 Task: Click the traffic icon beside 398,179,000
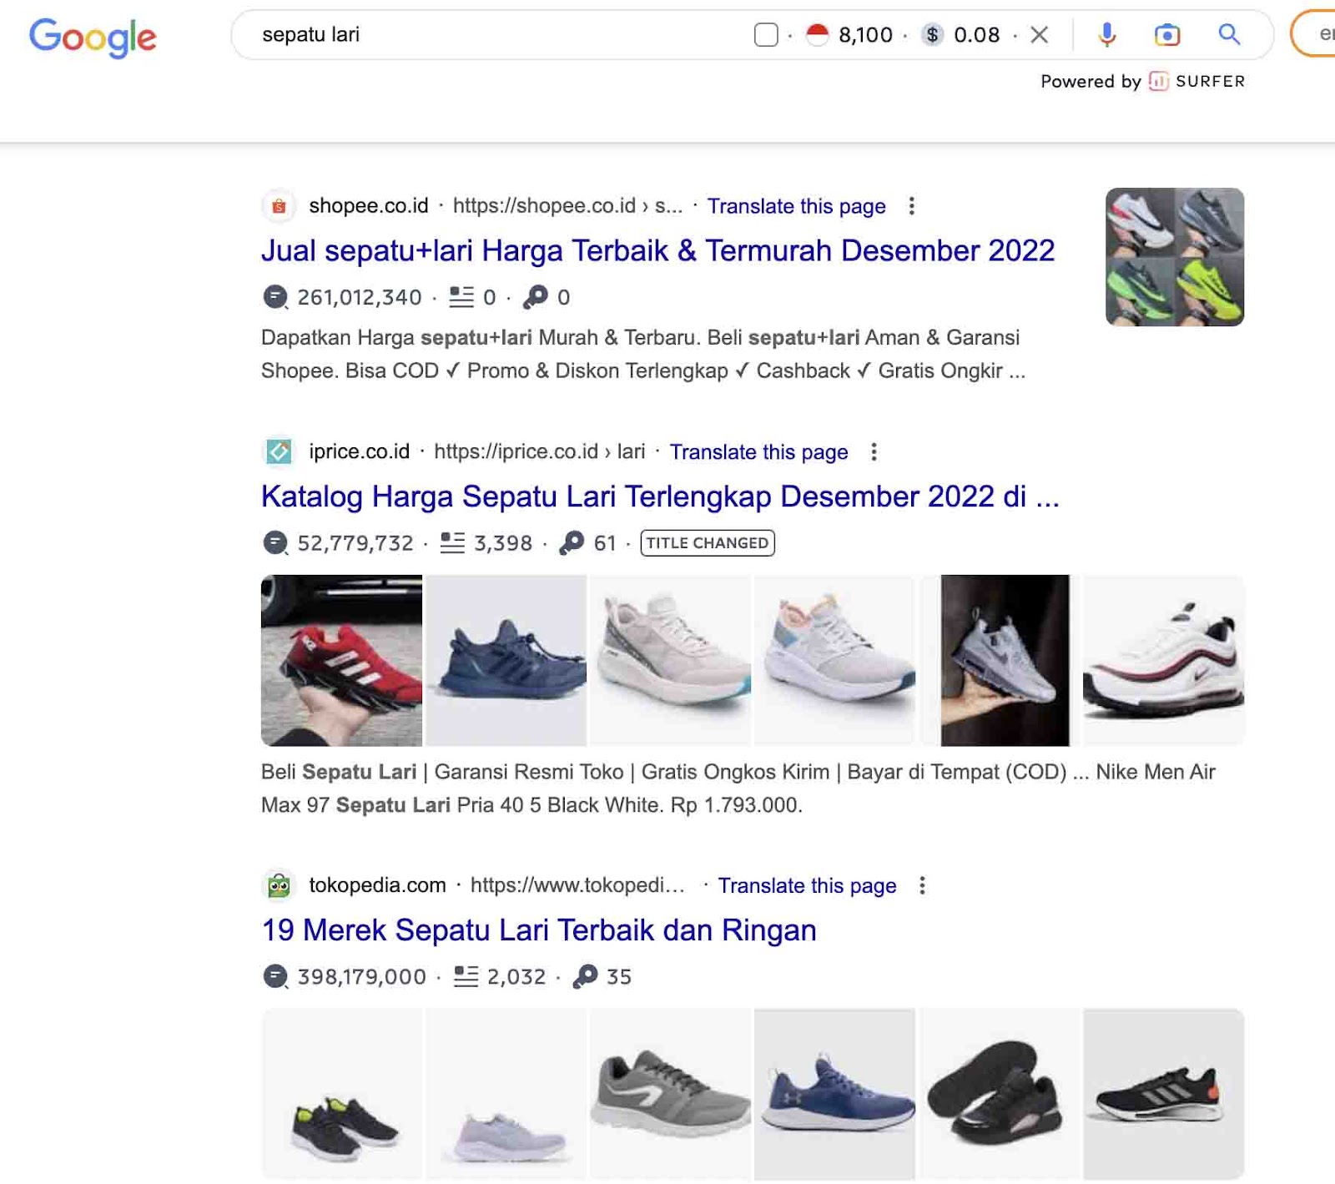click(x=275, y=976)
